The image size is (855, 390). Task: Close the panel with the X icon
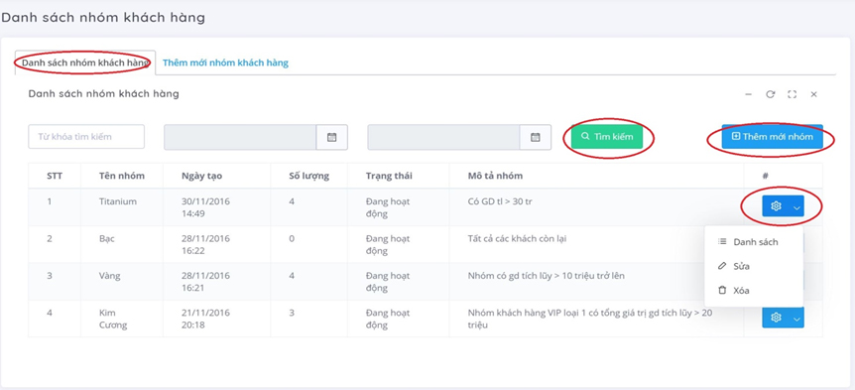coord(813,94)
